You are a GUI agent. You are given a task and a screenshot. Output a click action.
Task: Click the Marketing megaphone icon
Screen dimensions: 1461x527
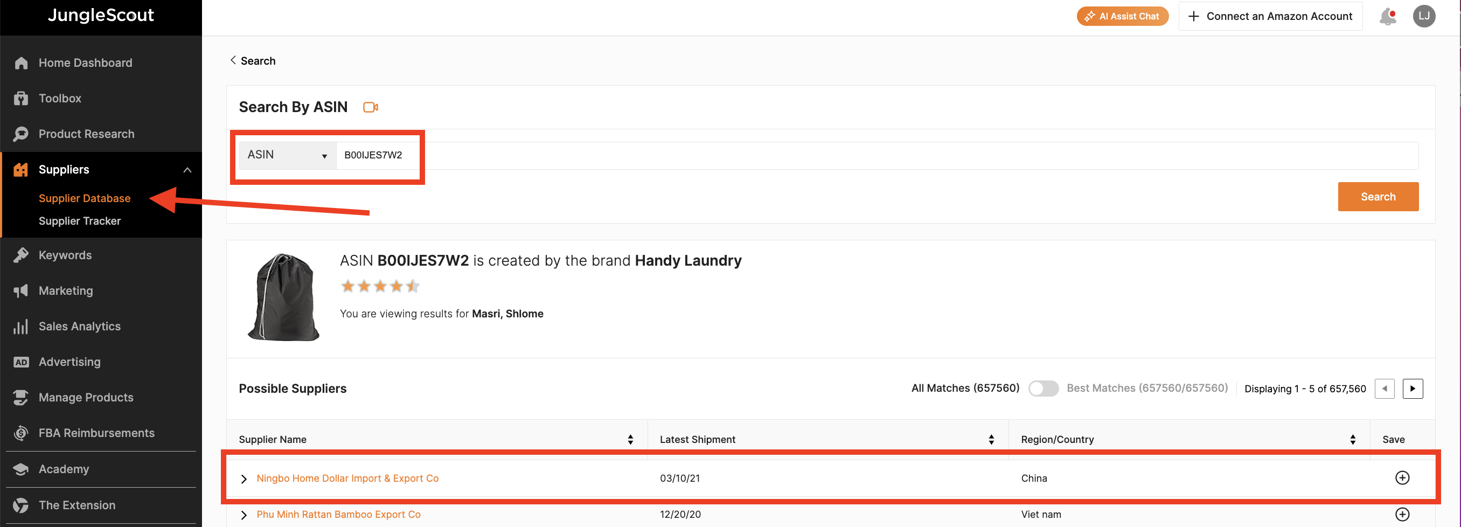tap(21, 291)
